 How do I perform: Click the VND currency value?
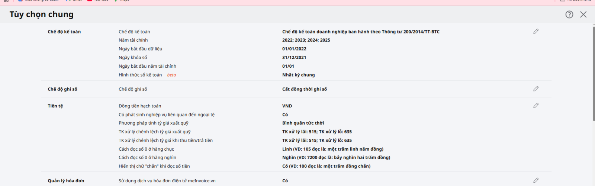[x=287, y=106]
